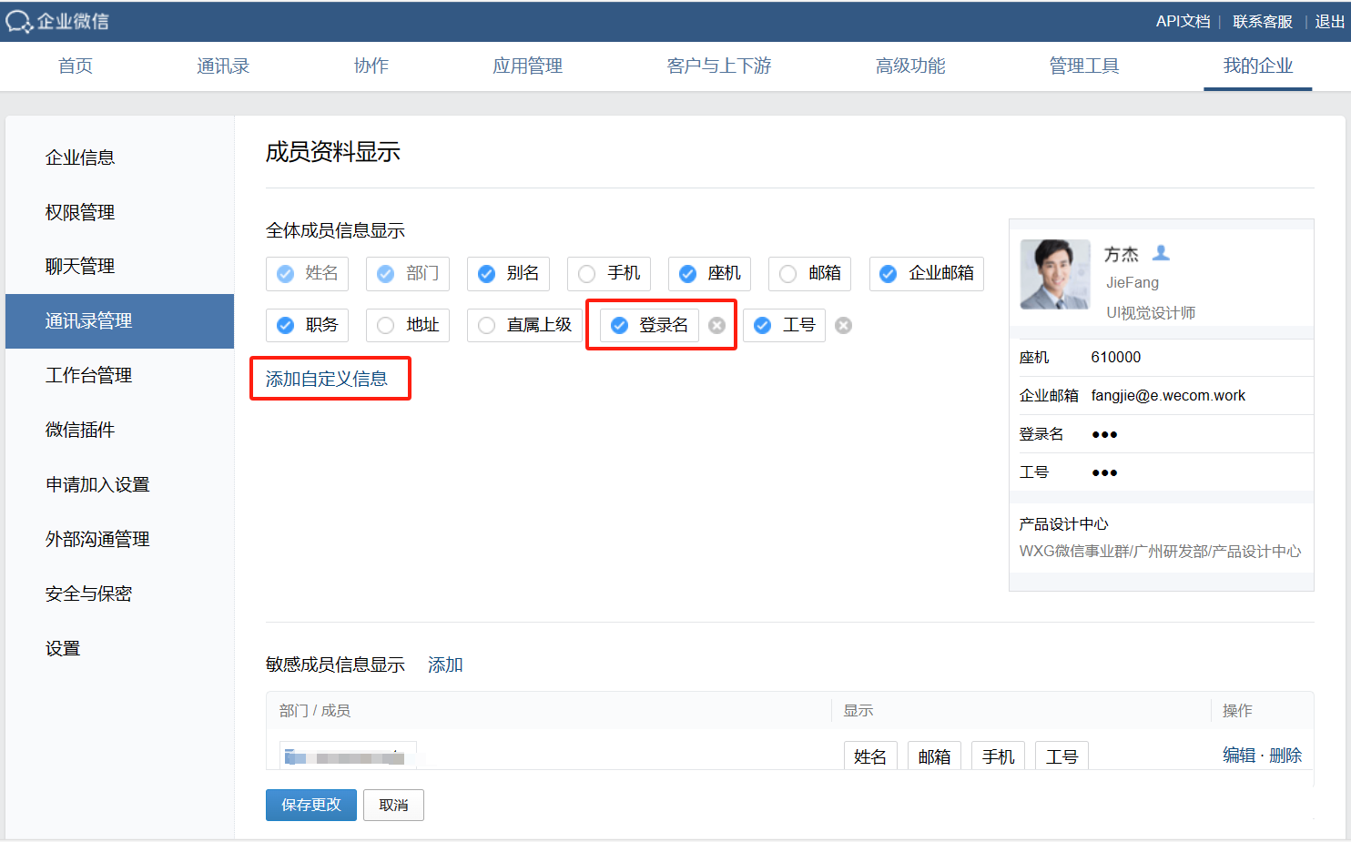Open the 首页 tab
The height and width of the screenshot is (842, 1351).
pyautogui.click(x=76, y=66)
